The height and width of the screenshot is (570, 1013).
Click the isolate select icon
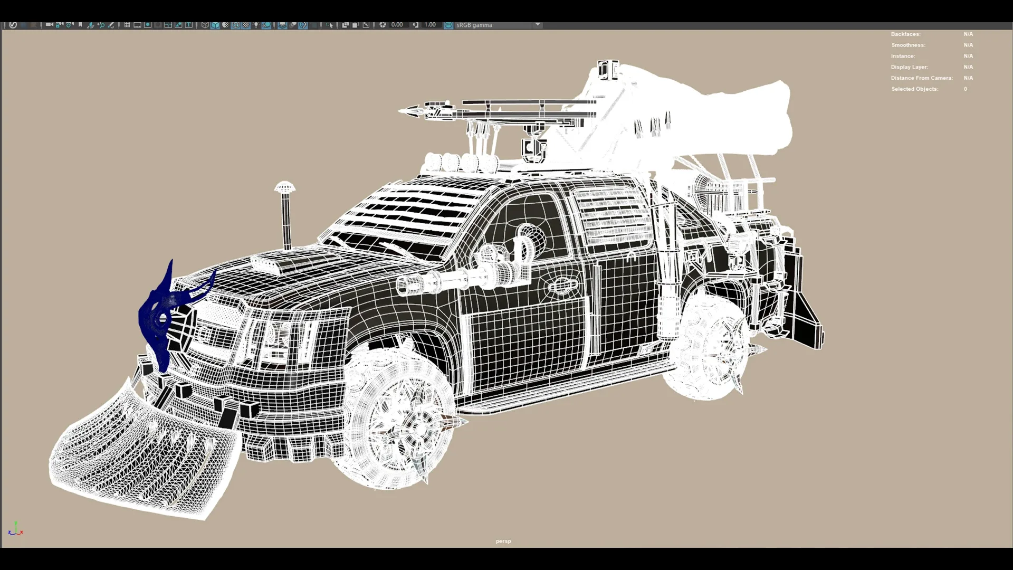330,25
